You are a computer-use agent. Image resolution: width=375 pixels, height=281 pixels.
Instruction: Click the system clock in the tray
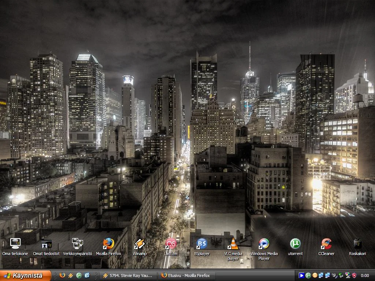(x=365, y=276)
